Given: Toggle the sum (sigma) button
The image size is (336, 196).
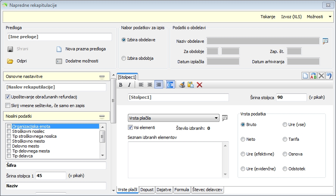Looking at the screenshot, I should coord(170,85).
